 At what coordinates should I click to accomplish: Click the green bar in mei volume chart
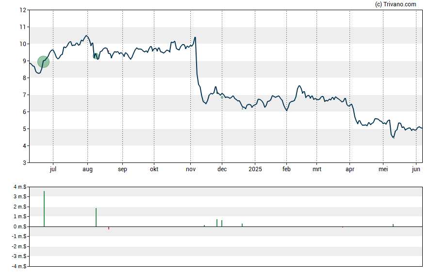click(393, 226)
